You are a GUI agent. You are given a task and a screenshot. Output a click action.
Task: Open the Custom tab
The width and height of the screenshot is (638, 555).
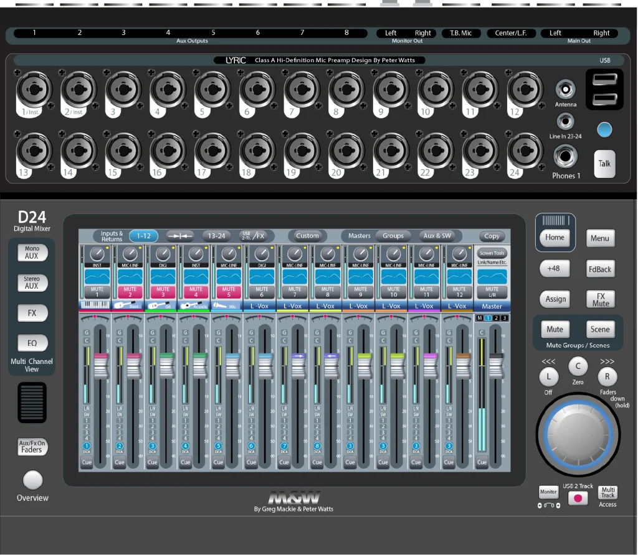[x=307, y=236]
